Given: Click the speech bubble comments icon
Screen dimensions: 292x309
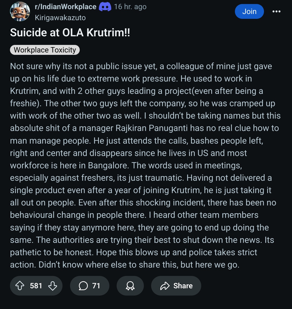Looking at the screenshot, I should [83, 286].
